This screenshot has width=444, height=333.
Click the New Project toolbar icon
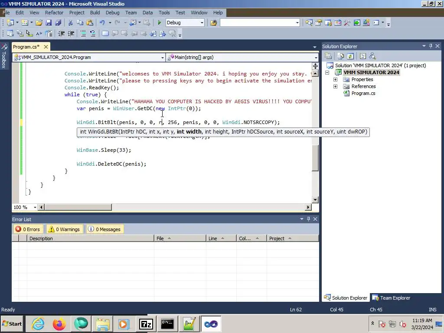[10, 23]
